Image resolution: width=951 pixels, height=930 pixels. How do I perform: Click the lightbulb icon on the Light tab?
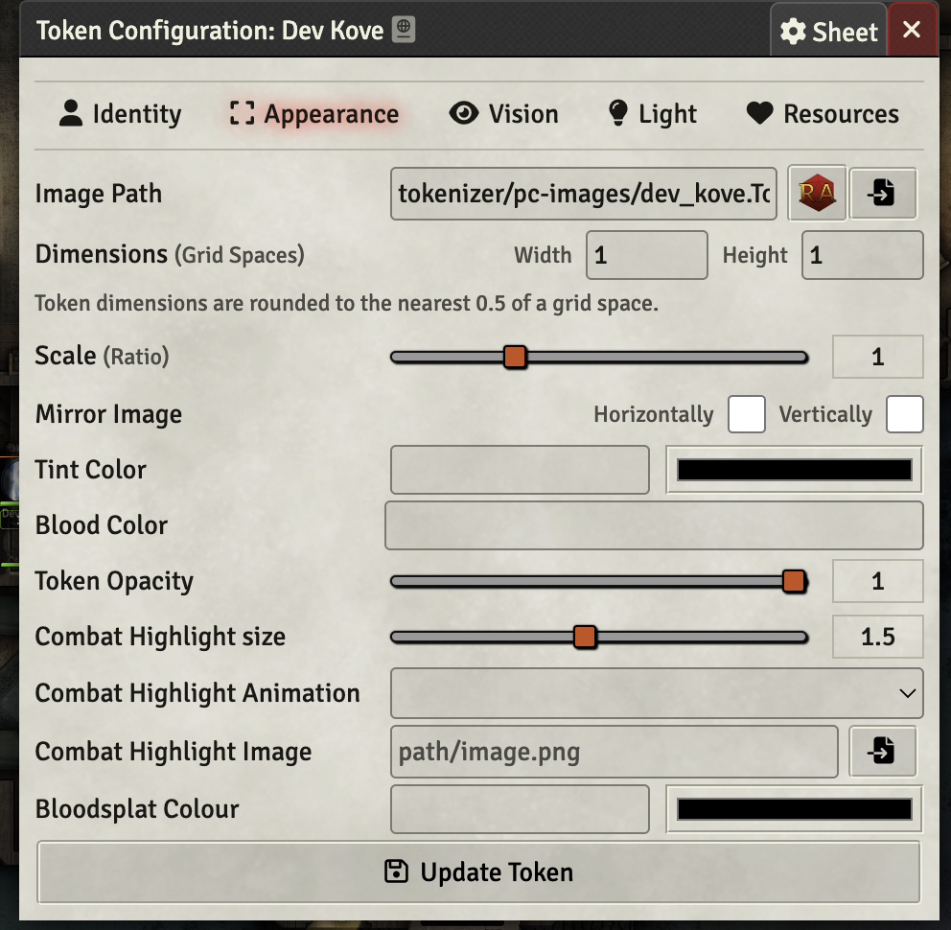[x=618, y=113]
